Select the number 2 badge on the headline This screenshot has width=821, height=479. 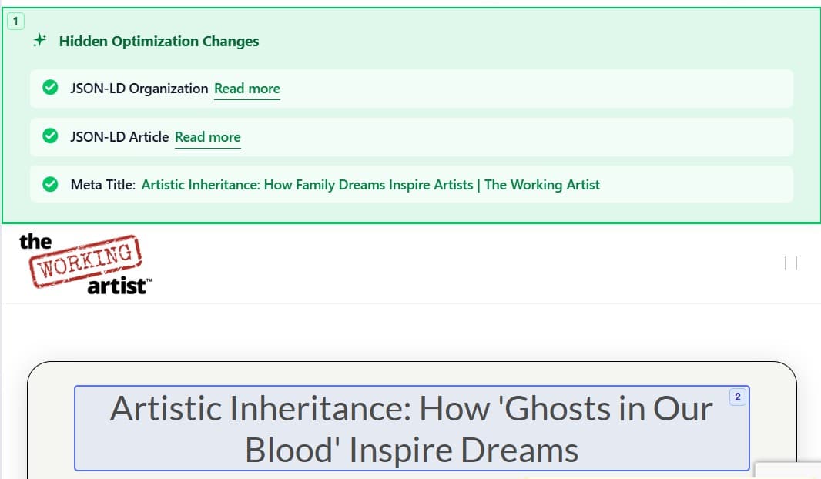click(x=737, y=397)
